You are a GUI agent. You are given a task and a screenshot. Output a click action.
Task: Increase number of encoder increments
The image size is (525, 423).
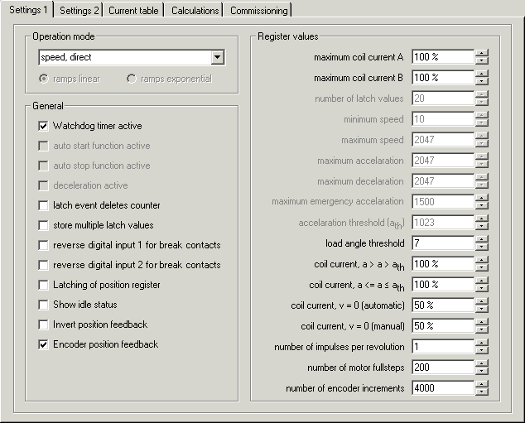click(x=482, y=385)
